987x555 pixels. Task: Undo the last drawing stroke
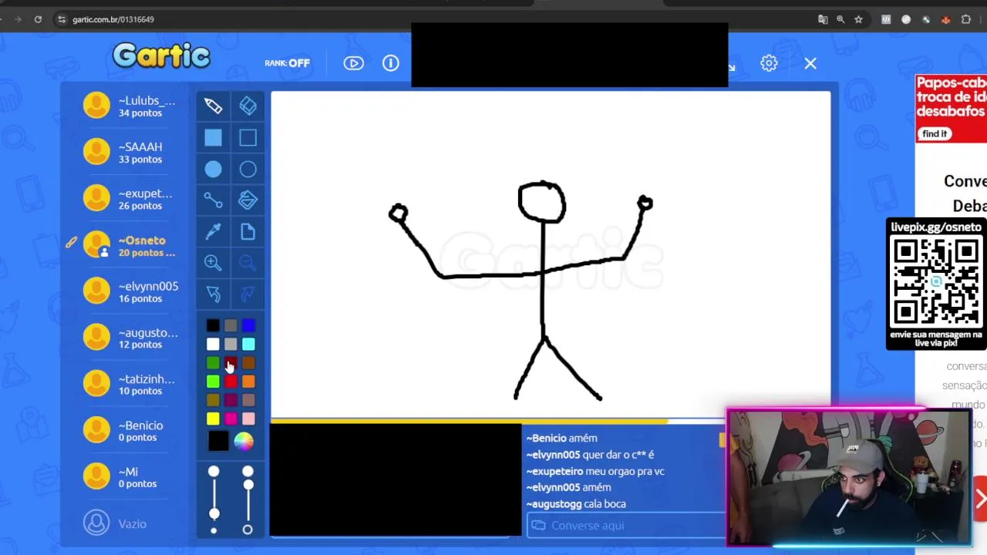213,294
